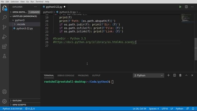The height and width of the screenshot is (111, 197).
Task: Click the docs.python.org URL comment on line 26
Action: pos(94,42)
